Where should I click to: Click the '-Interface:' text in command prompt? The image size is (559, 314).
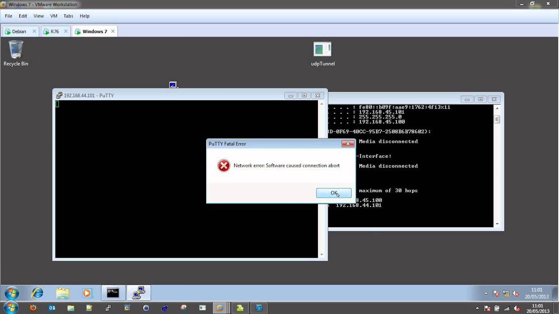pos(374,156)
